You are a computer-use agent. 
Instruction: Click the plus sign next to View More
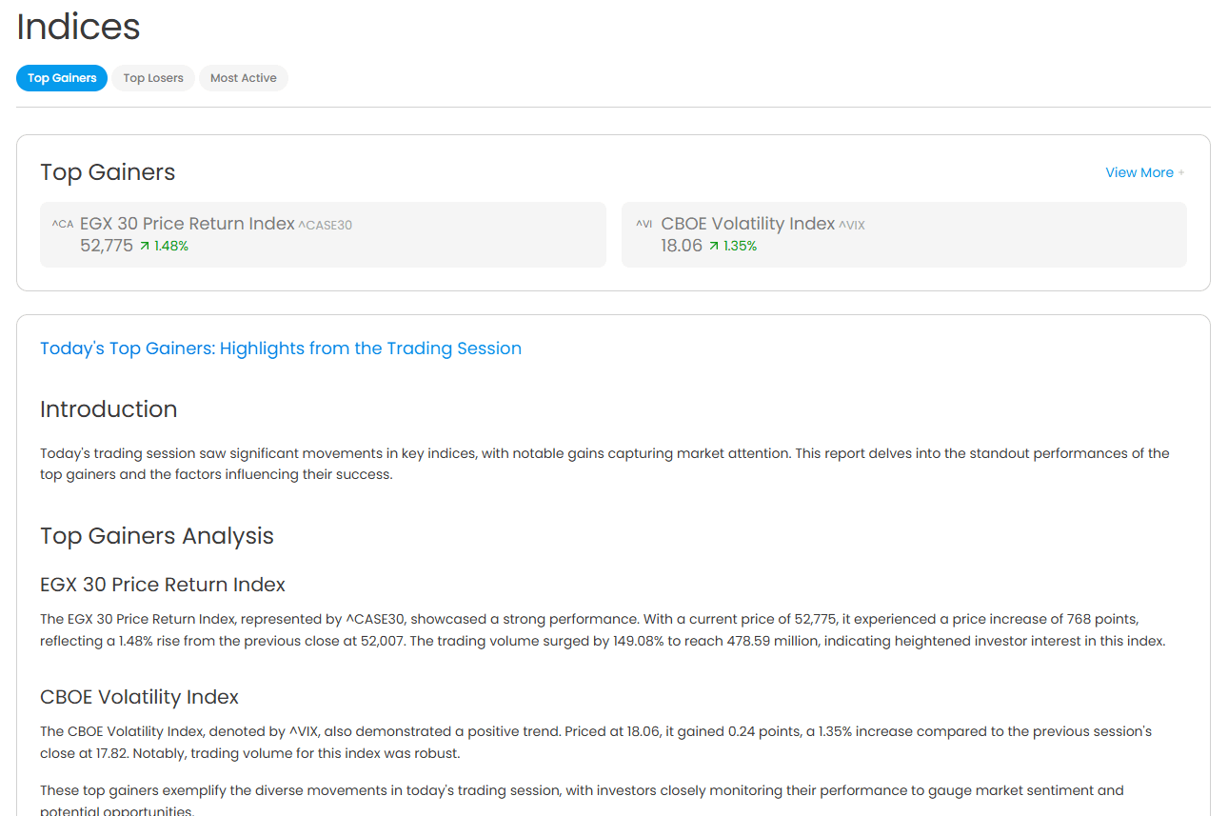coord(1181,173)
